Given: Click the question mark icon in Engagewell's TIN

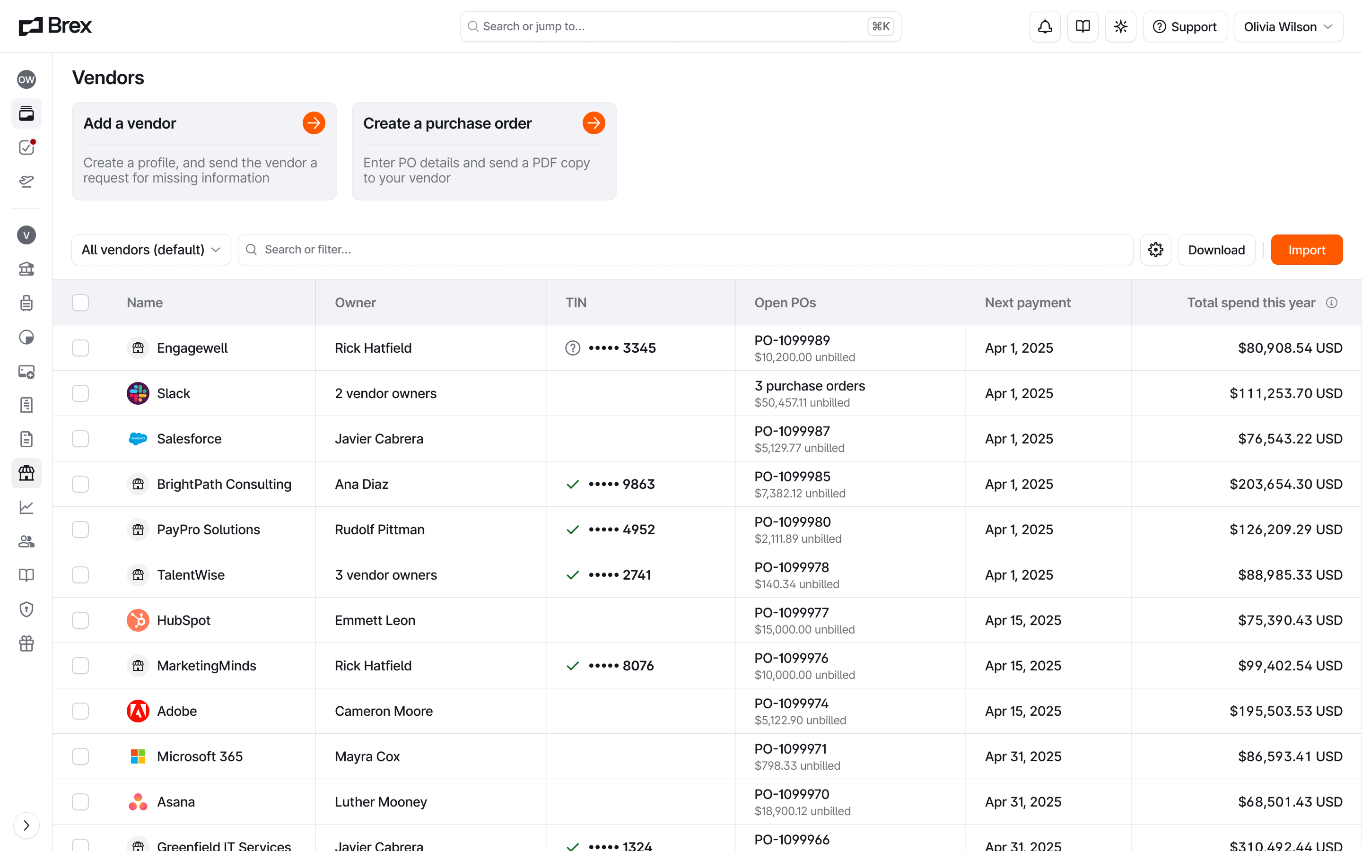Looking at the screenshot, I should [572, 348].
